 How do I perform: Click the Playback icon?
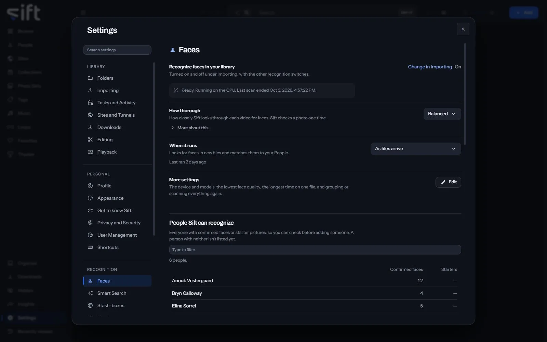90,152
